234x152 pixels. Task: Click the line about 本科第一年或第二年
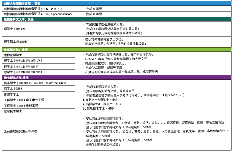coord(122,72)
